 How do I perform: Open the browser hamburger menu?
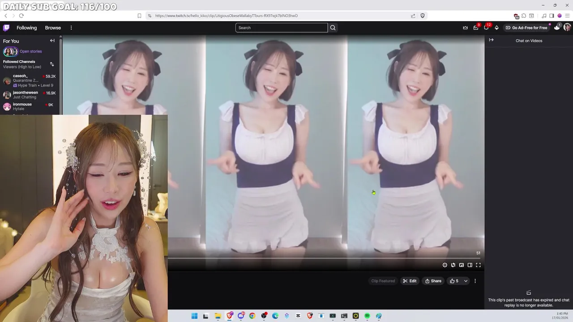point(567,16)
